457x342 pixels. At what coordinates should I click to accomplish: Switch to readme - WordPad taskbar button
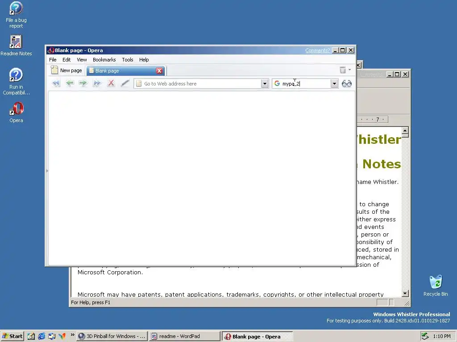tap(184, 336)
